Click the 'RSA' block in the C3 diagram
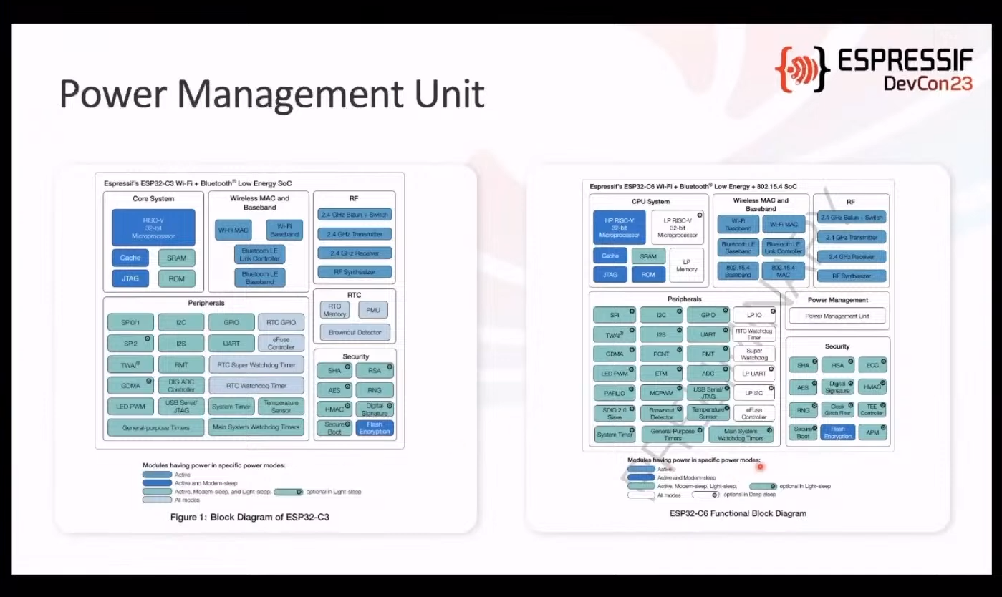 [x=375, y=371]
